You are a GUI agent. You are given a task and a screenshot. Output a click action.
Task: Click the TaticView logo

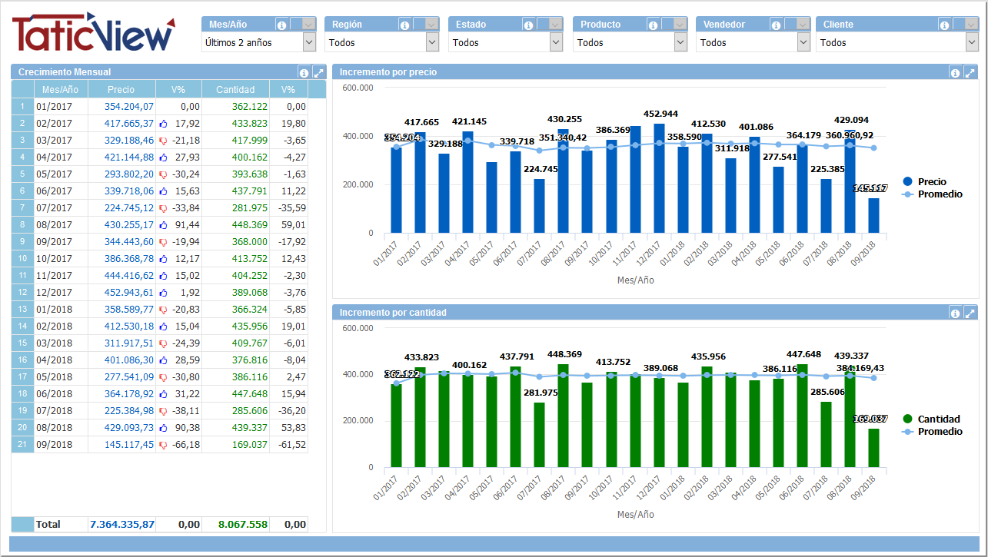click(93, 34)
